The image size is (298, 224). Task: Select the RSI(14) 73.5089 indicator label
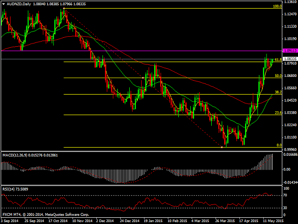pos(15,189)
